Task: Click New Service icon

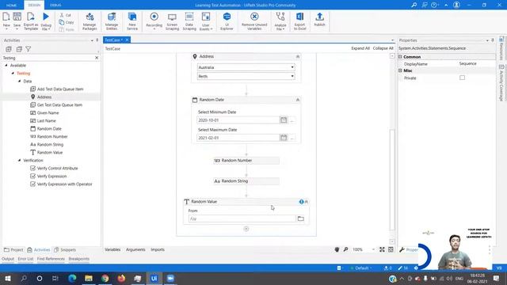Action: coord(132,17)
